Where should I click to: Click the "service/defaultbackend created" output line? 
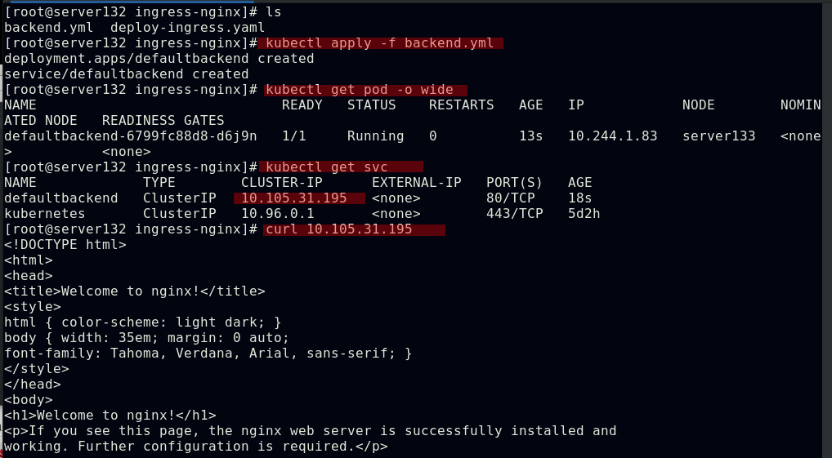(126, 73)
